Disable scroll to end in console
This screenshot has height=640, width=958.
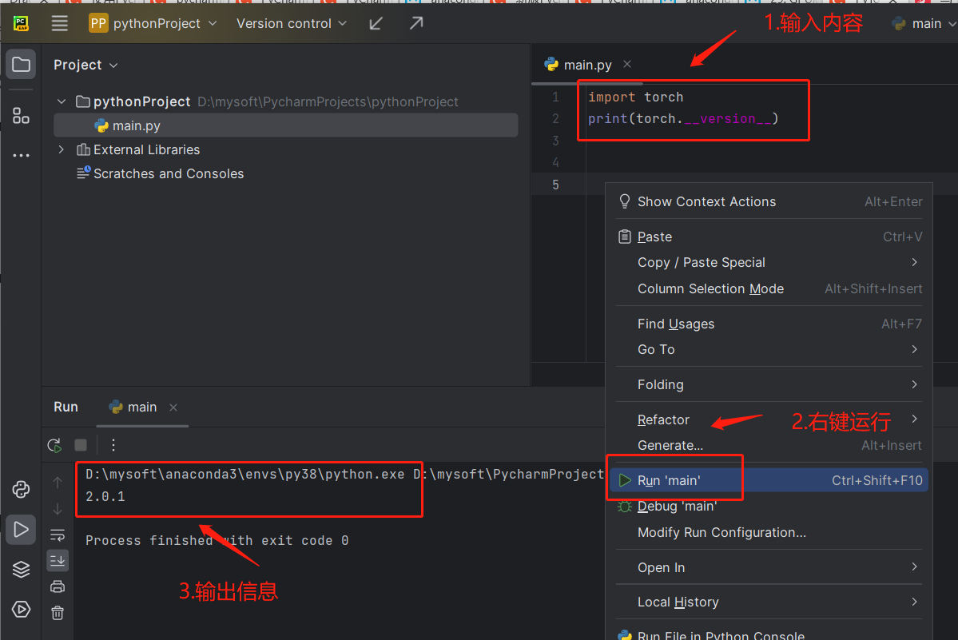57,560
